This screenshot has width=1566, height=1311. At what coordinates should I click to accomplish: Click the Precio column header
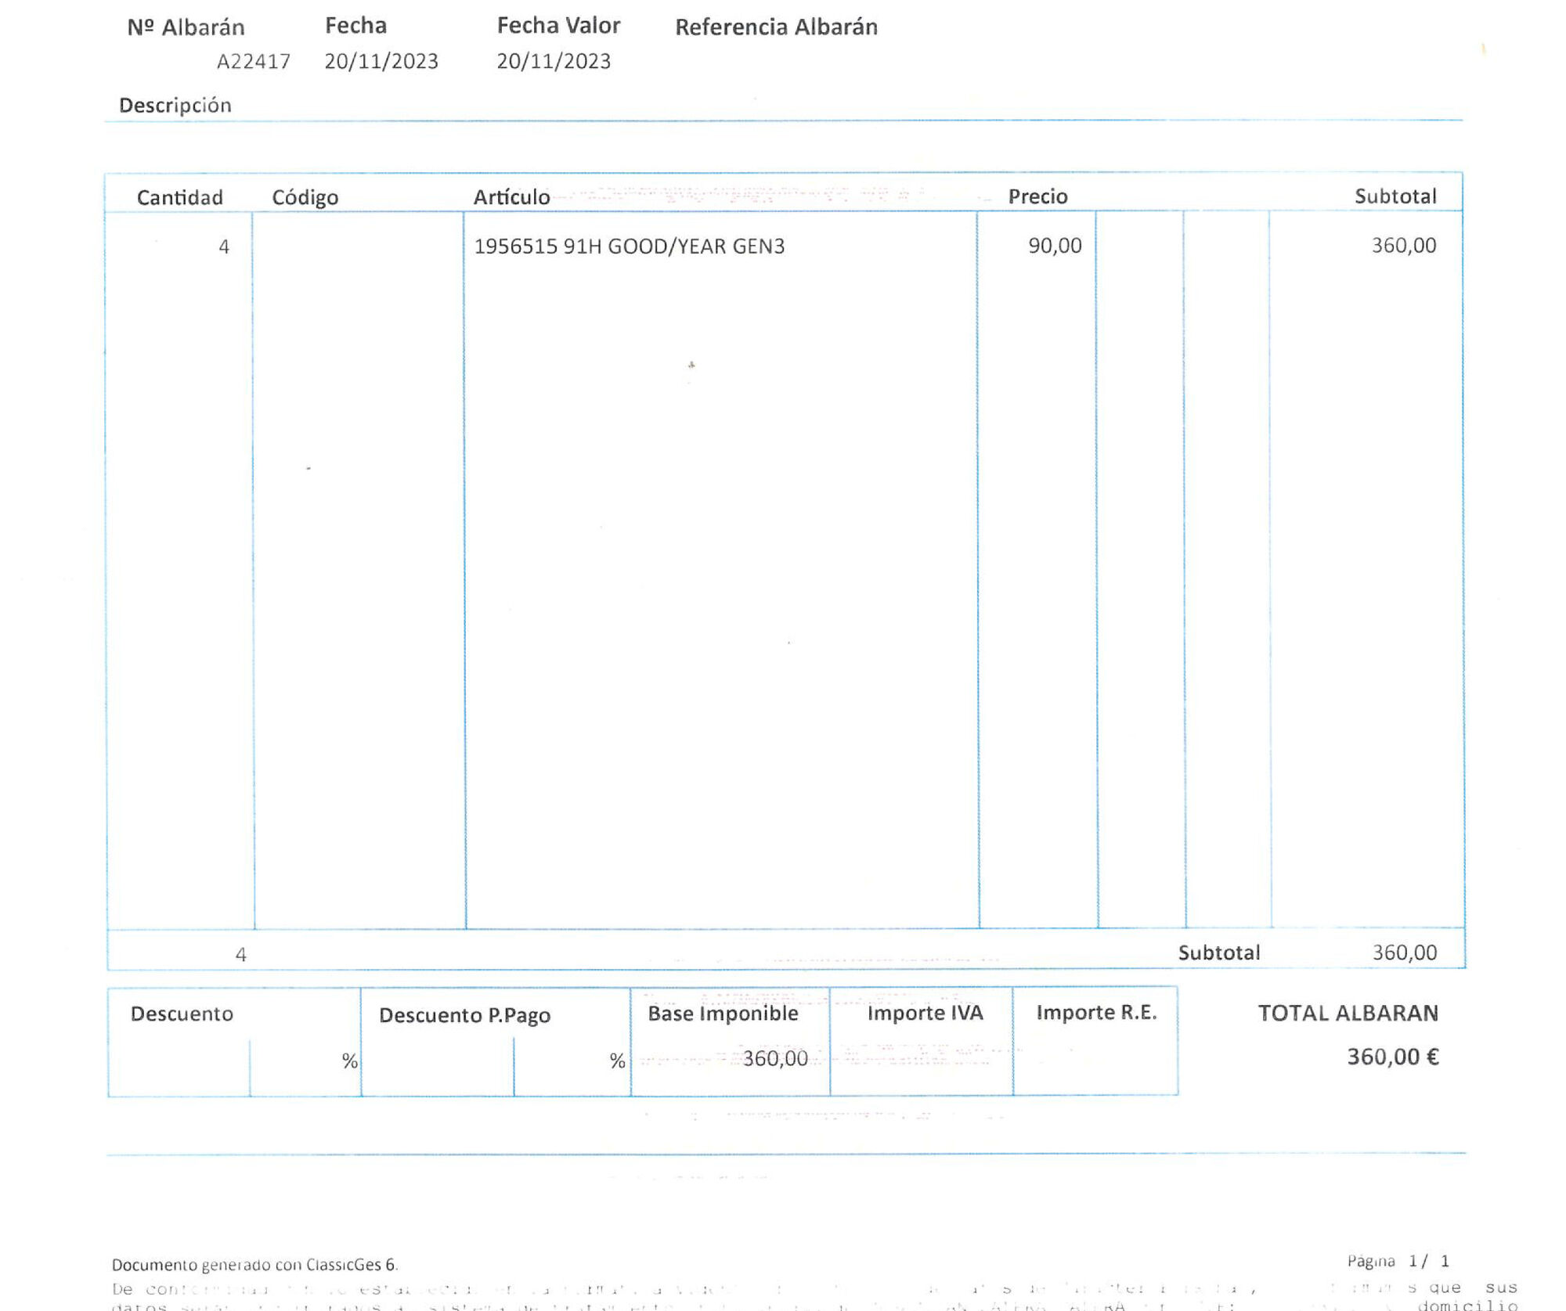tap(1037, 196)
